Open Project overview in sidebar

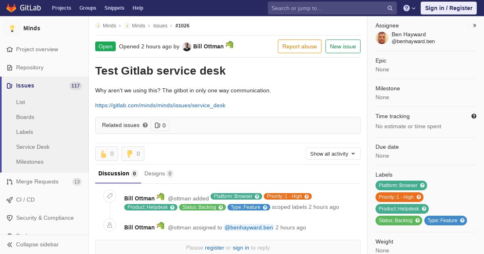37,49
